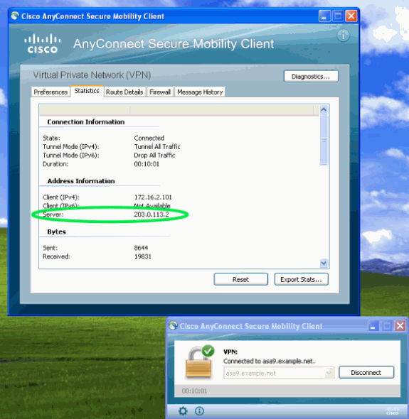
Task: Select the Firewall tab
Action: (x=160, y=92)
